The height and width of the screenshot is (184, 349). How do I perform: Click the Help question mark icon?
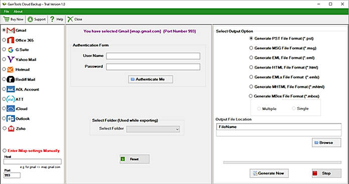click(52, 19)
